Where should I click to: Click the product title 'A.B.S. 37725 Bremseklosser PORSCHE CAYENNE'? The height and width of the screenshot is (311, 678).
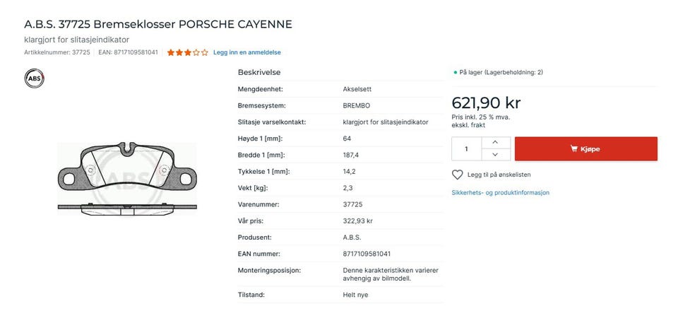158,24
